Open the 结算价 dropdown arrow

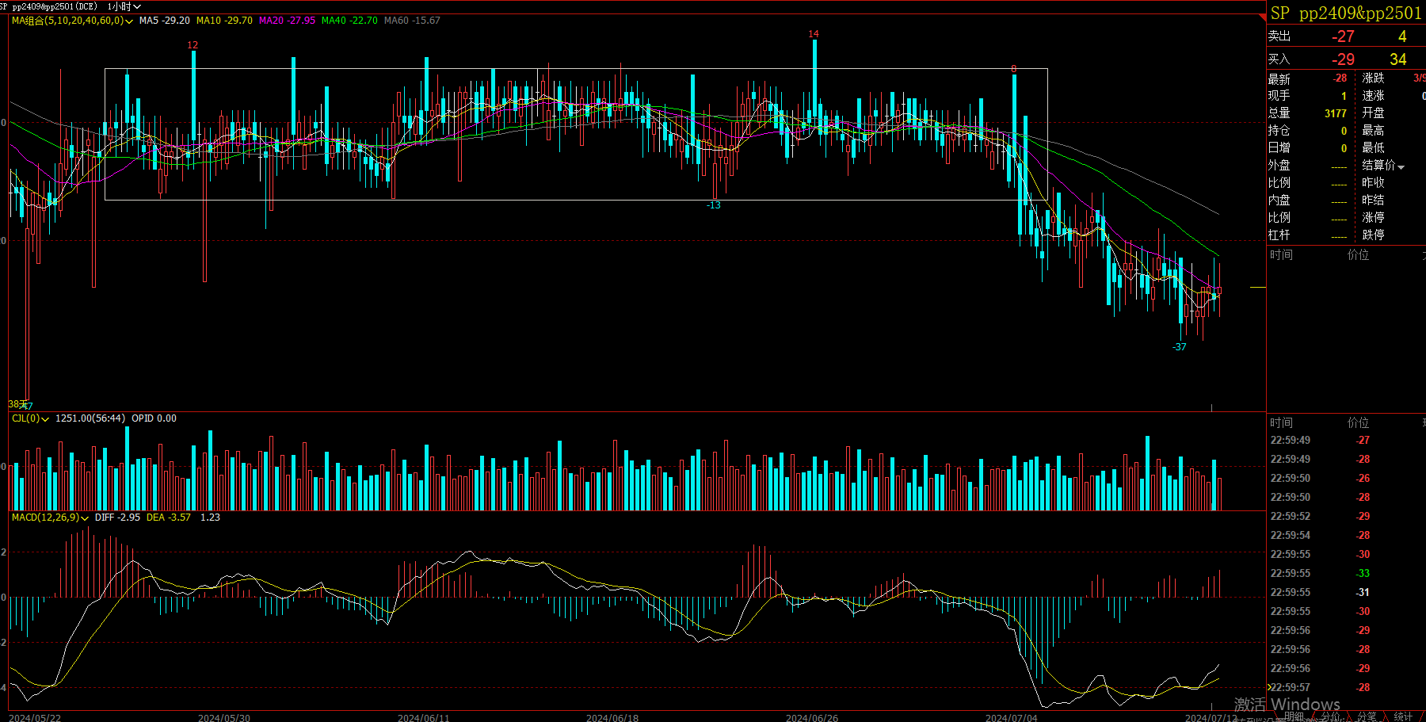[1401, 166]
